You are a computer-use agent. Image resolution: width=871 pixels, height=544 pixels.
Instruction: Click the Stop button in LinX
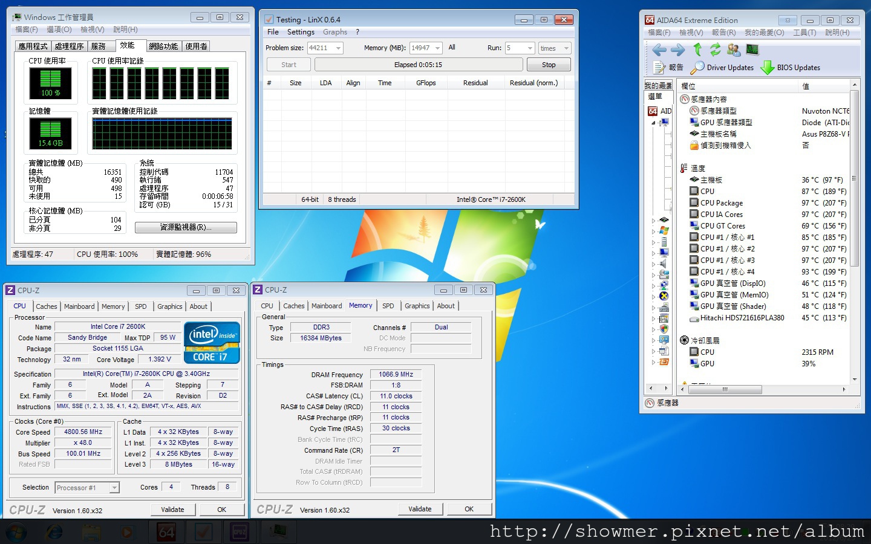coord(549,65)
